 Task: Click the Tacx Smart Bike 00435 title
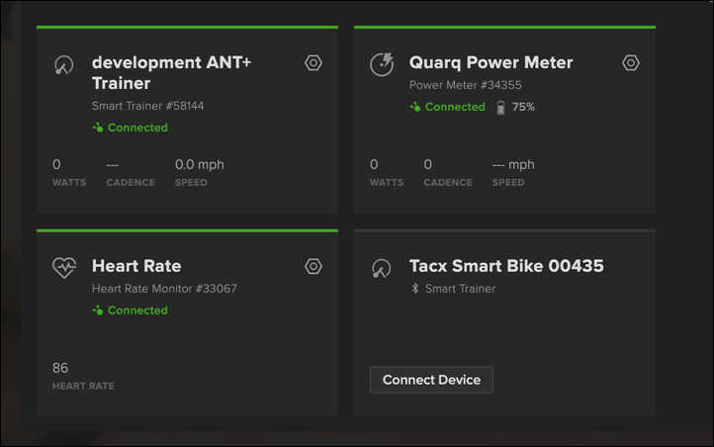(x=506, y=266)
